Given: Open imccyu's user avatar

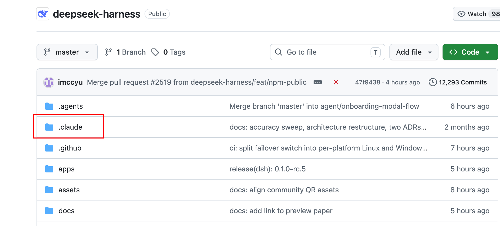Looking at the screenshot, I should point(49,82).
